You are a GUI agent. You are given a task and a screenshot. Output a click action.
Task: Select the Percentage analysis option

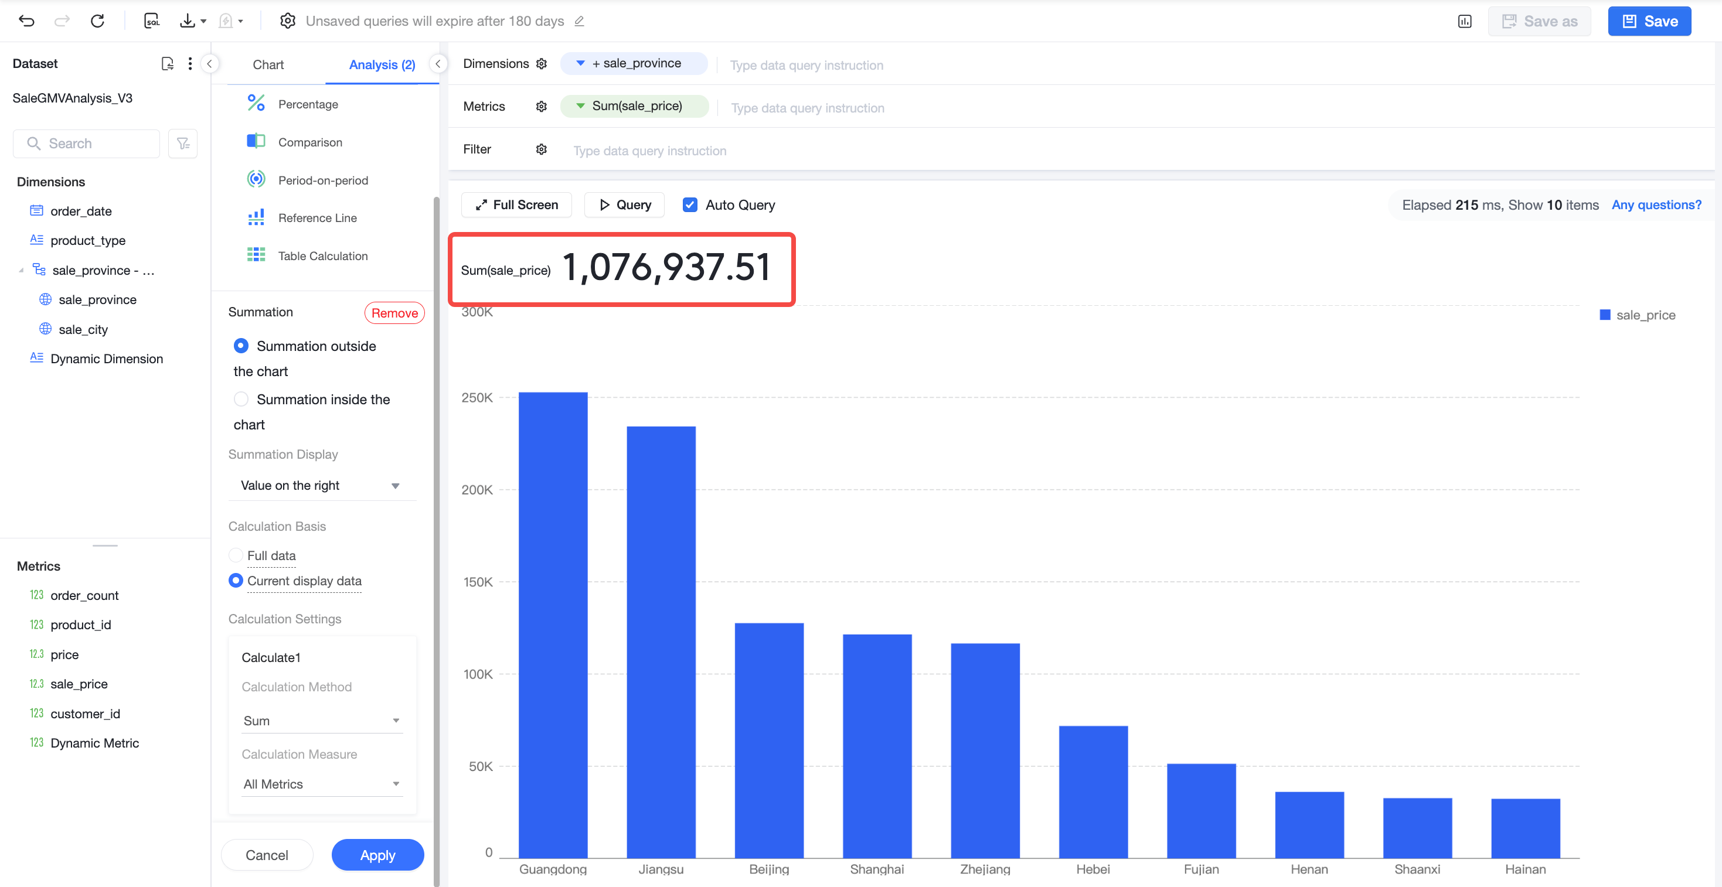[x=308, y=104]
